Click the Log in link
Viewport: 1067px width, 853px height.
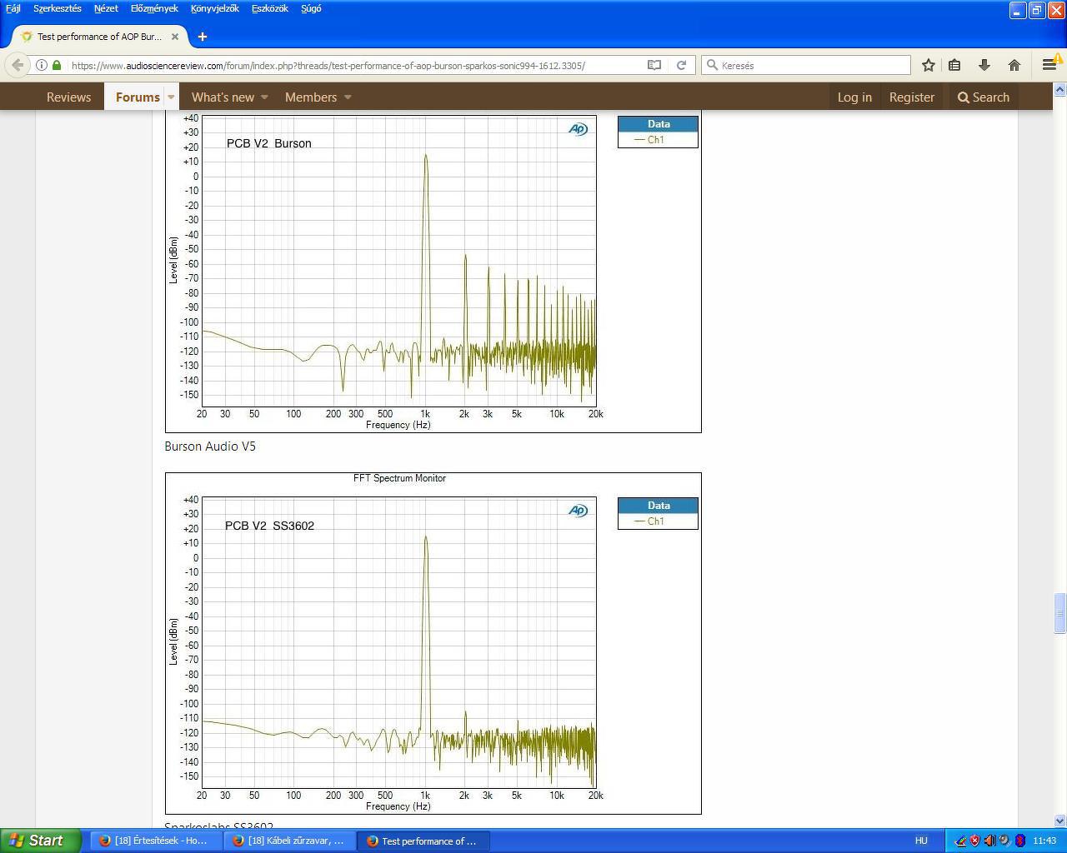[854, 97]
